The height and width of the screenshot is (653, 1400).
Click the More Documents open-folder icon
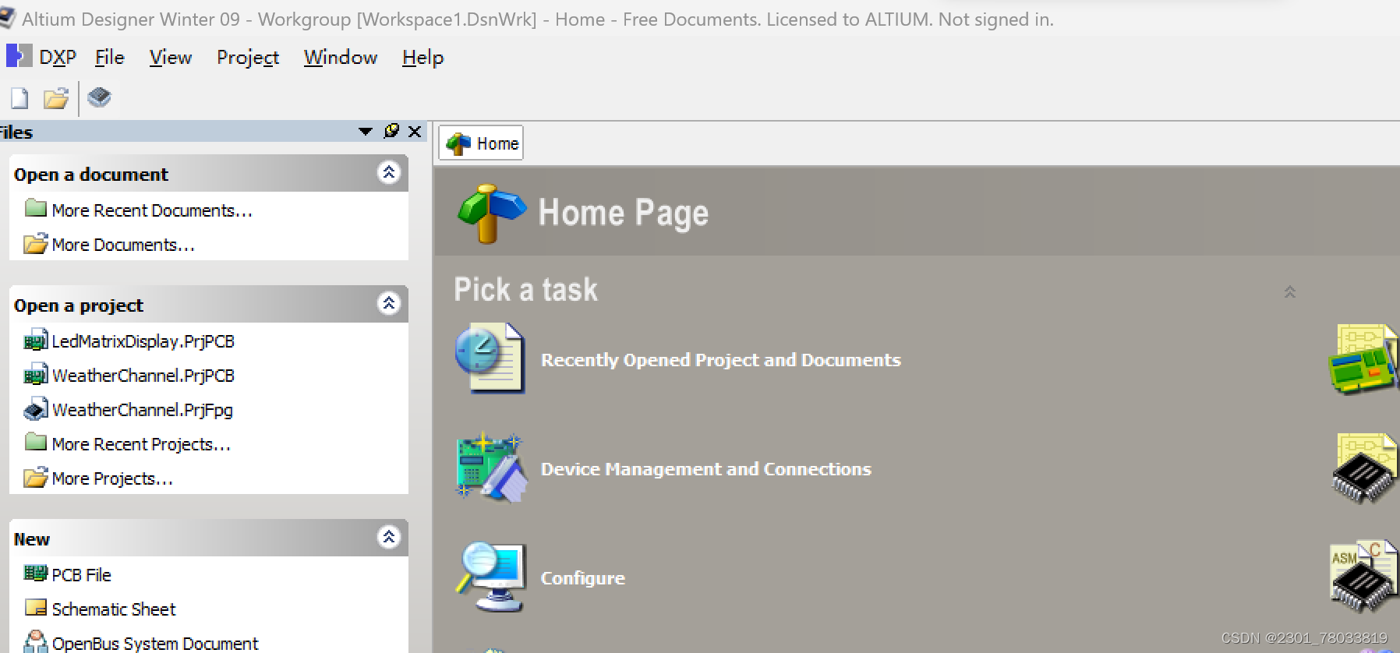click(36, 244)
